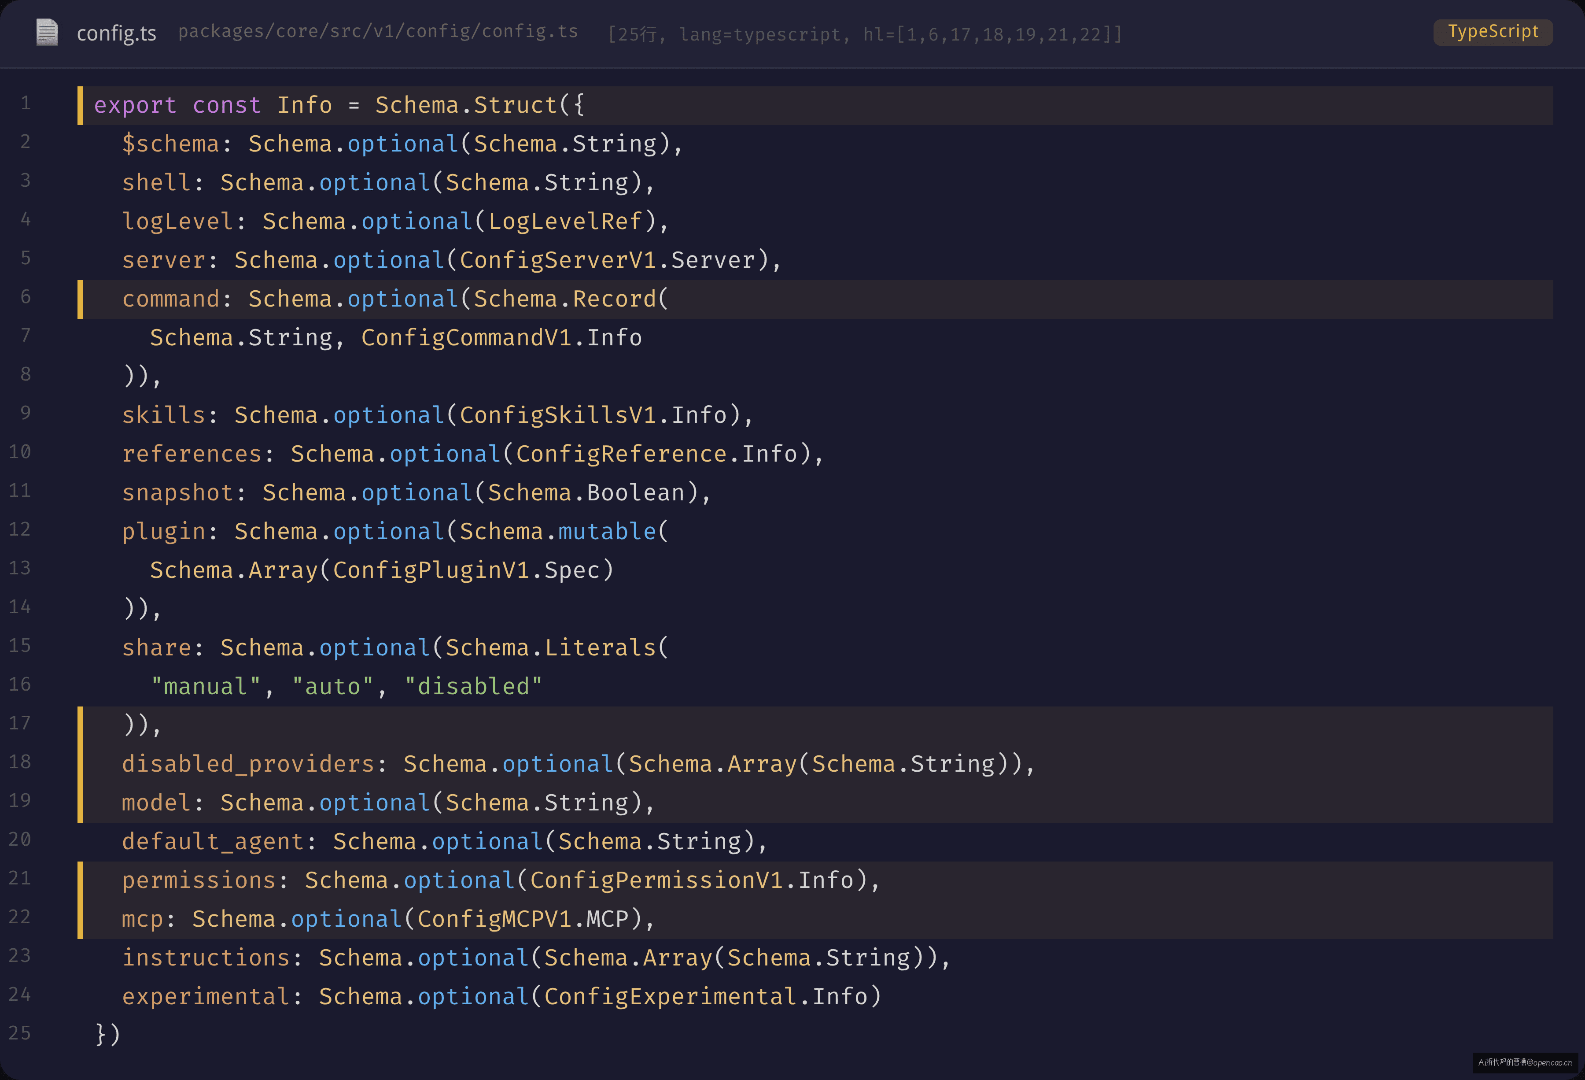Click the packages/core/src/v1/config/config.ts path
This screenshot has height=1080, width=1585.
pos(378,31)
